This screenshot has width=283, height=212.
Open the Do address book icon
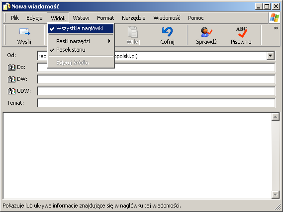pos(11,68)
